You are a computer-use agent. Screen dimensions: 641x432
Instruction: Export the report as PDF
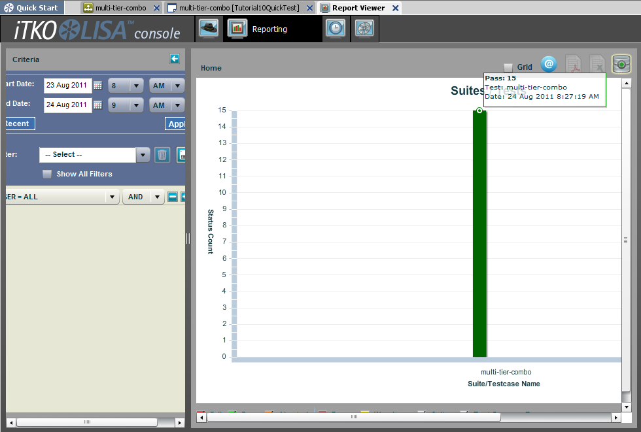click(x=574, y=63)
